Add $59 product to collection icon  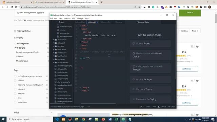[192, 81]
